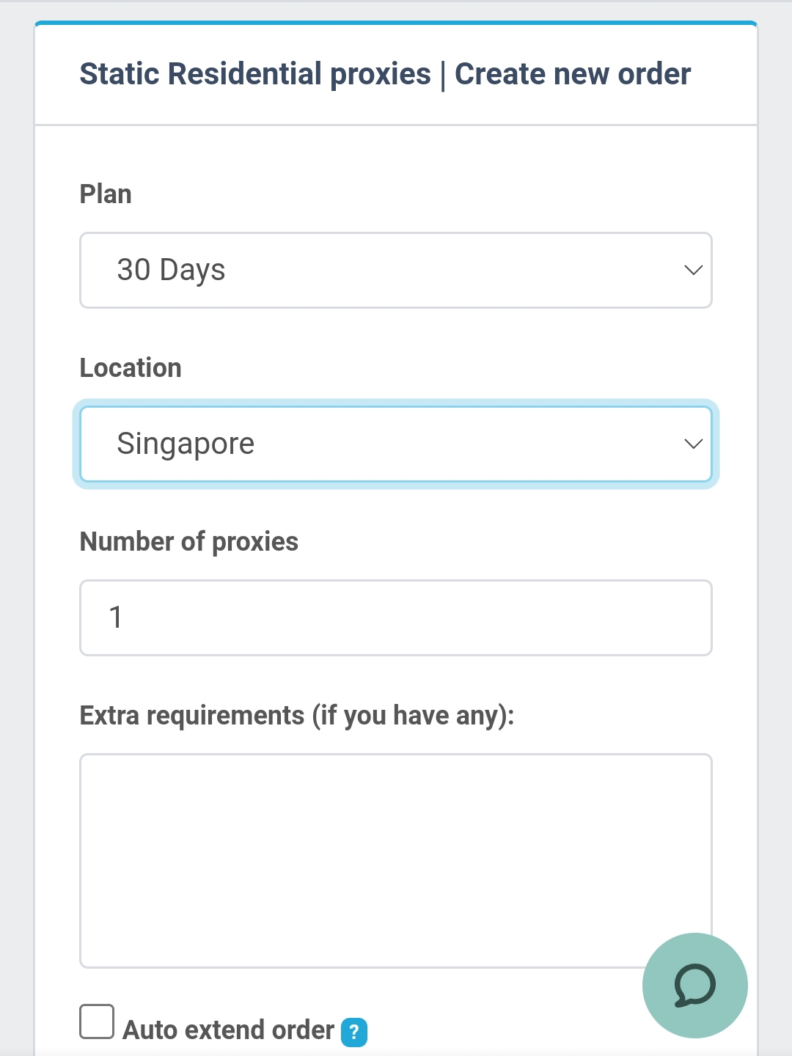The image size is (792, 1056).
Task: Click the "30 Days" selected value text
Action: coord(171,270)
